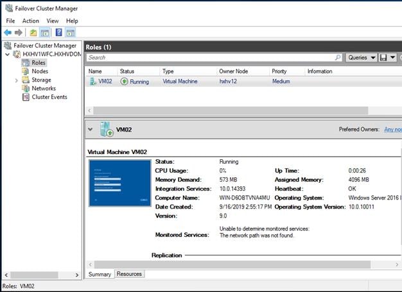Click the Networks tree node icon
This screenshot has height=292, width=402.
pyautogui.click(x=26, y=89)
